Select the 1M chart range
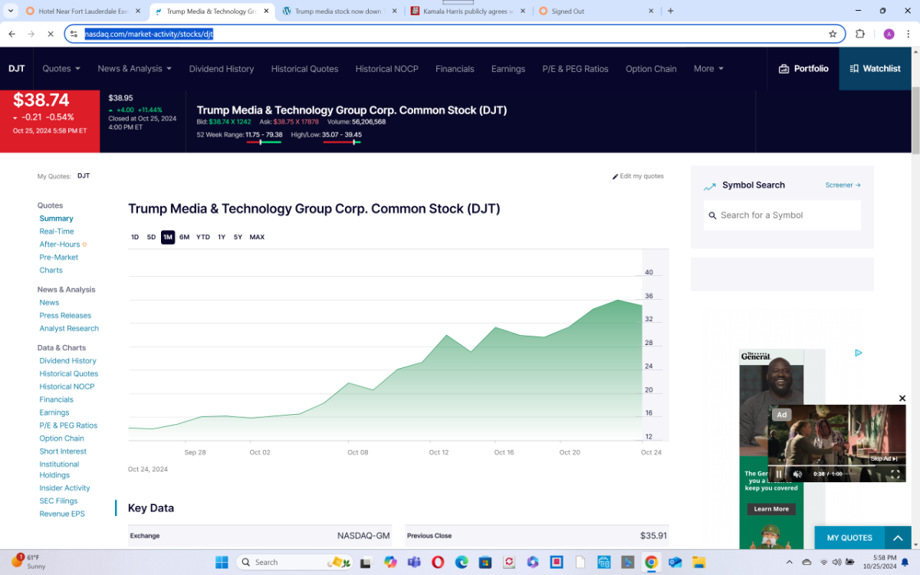 [x=168, y=237]
